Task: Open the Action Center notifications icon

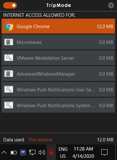Action: pyautogui.click(x=104, y=152)
